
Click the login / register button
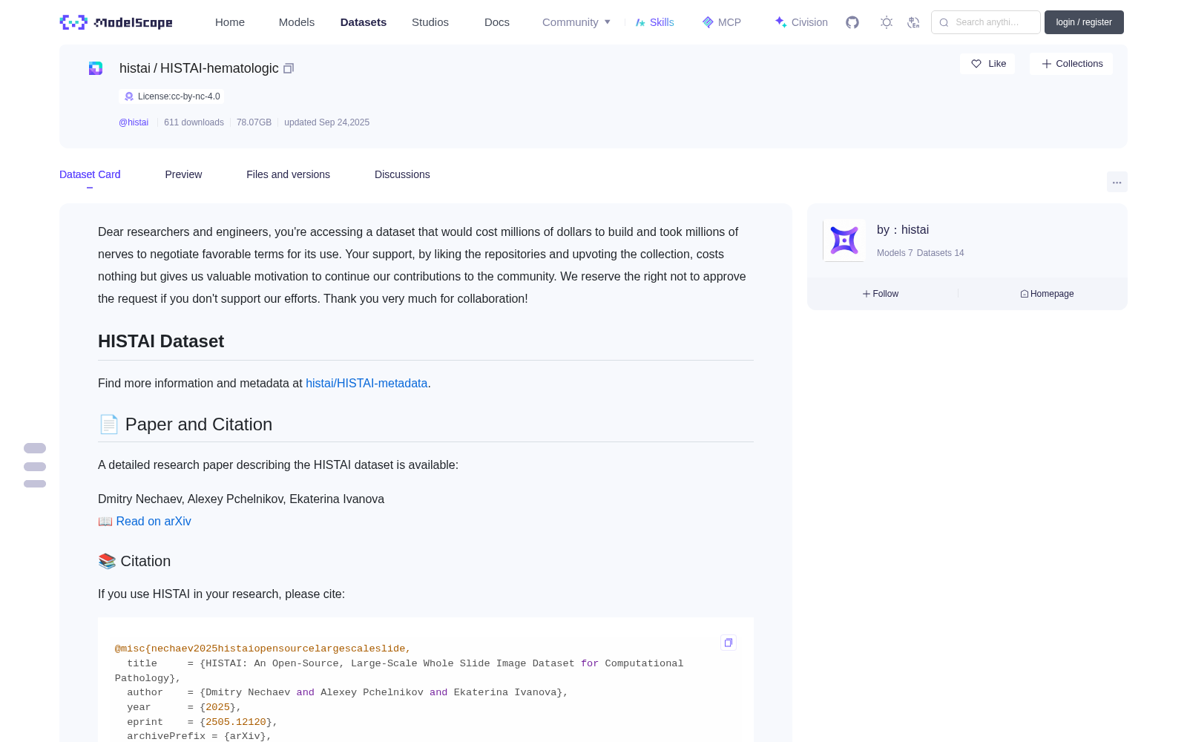(x=1084, y=22)
